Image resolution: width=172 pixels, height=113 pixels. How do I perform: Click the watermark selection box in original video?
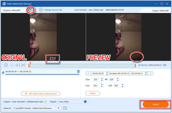53,59
